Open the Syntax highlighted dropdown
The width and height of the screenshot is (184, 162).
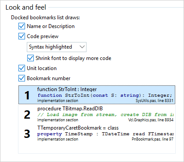tap(57, 47)
